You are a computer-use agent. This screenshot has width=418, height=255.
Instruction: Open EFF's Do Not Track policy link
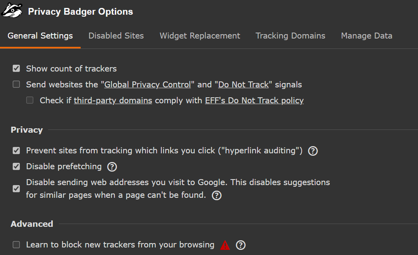[254, 100]
